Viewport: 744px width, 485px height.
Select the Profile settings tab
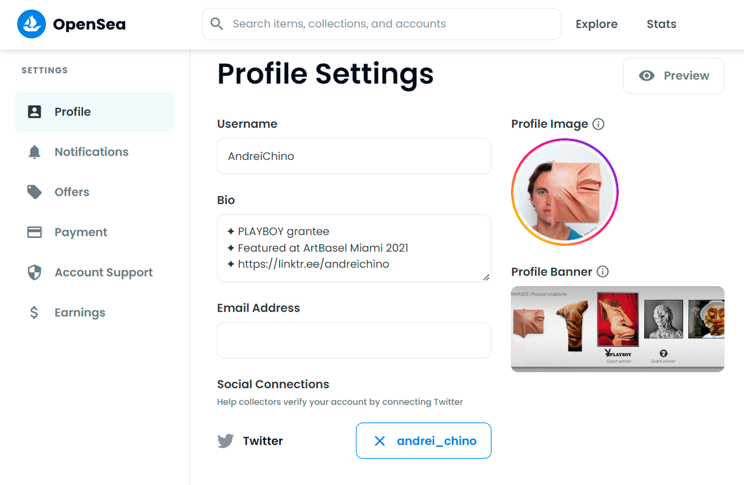tap(95, 111)
